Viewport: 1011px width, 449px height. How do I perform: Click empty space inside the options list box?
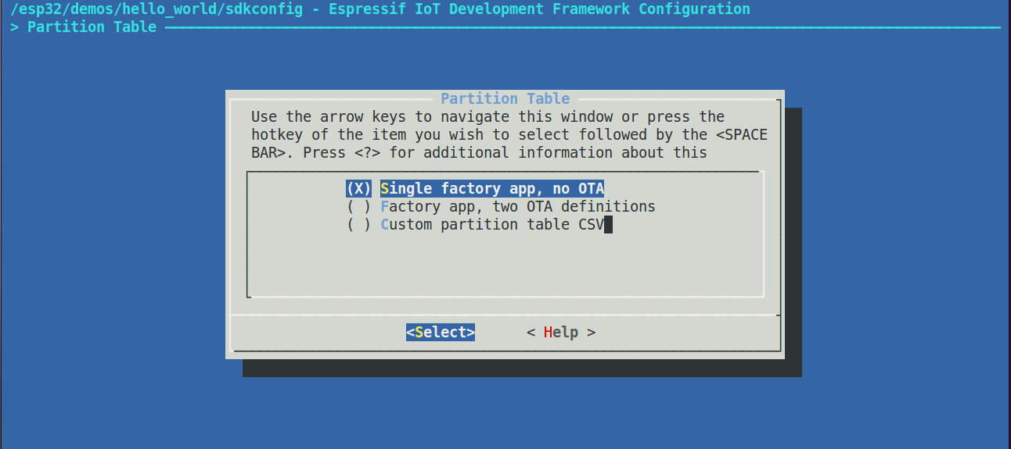click(505, 265)
